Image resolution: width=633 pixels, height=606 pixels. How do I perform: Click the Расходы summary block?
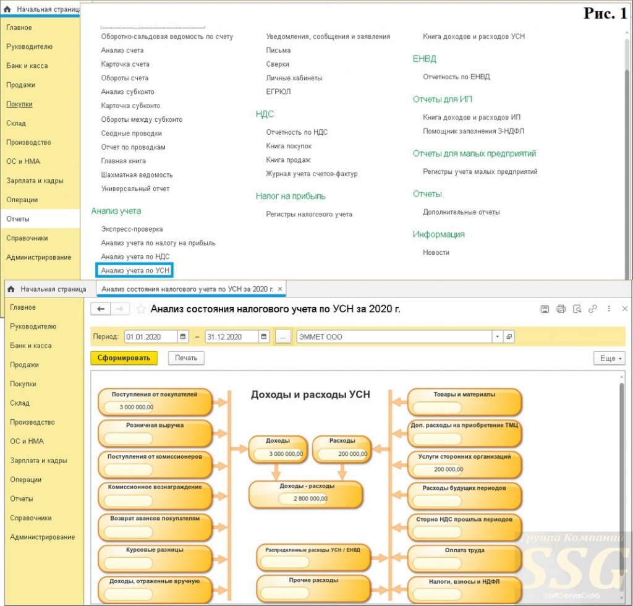coord(342,449)
